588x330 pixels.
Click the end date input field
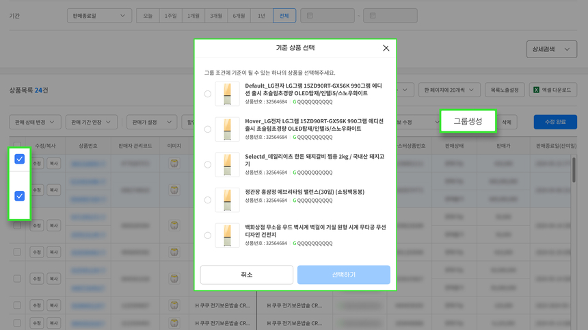click(390, 16)
